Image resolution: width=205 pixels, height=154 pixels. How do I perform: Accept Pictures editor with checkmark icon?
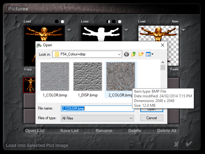tap(189, 144)
